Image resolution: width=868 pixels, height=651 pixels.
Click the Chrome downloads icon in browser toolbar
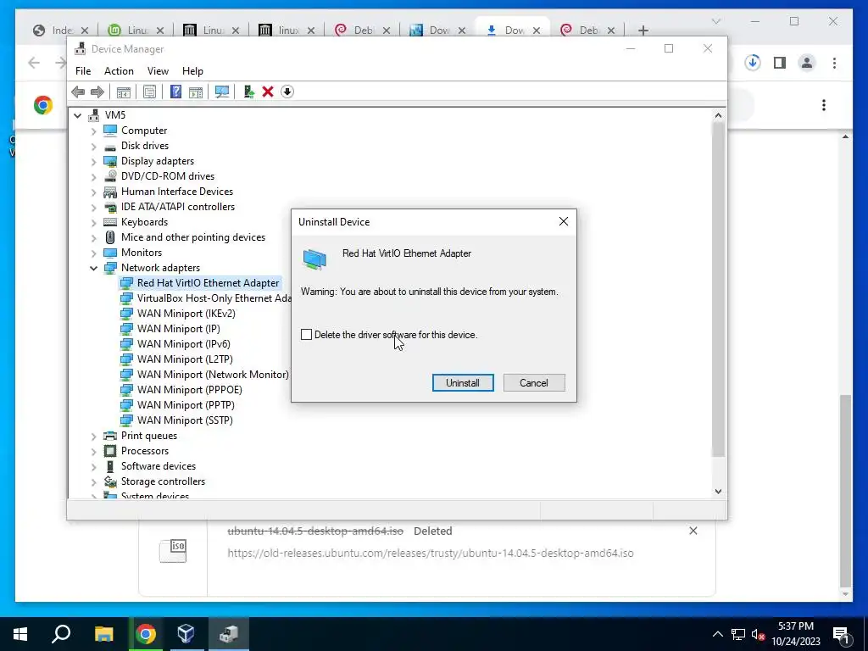(x=753, y=63)
